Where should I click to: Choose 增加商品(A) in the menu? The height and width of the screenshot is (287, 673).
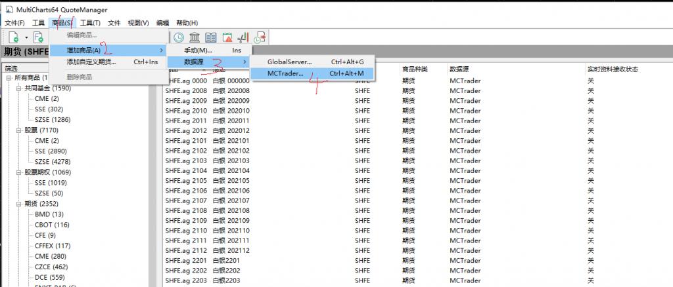click(x=109, y=50)
